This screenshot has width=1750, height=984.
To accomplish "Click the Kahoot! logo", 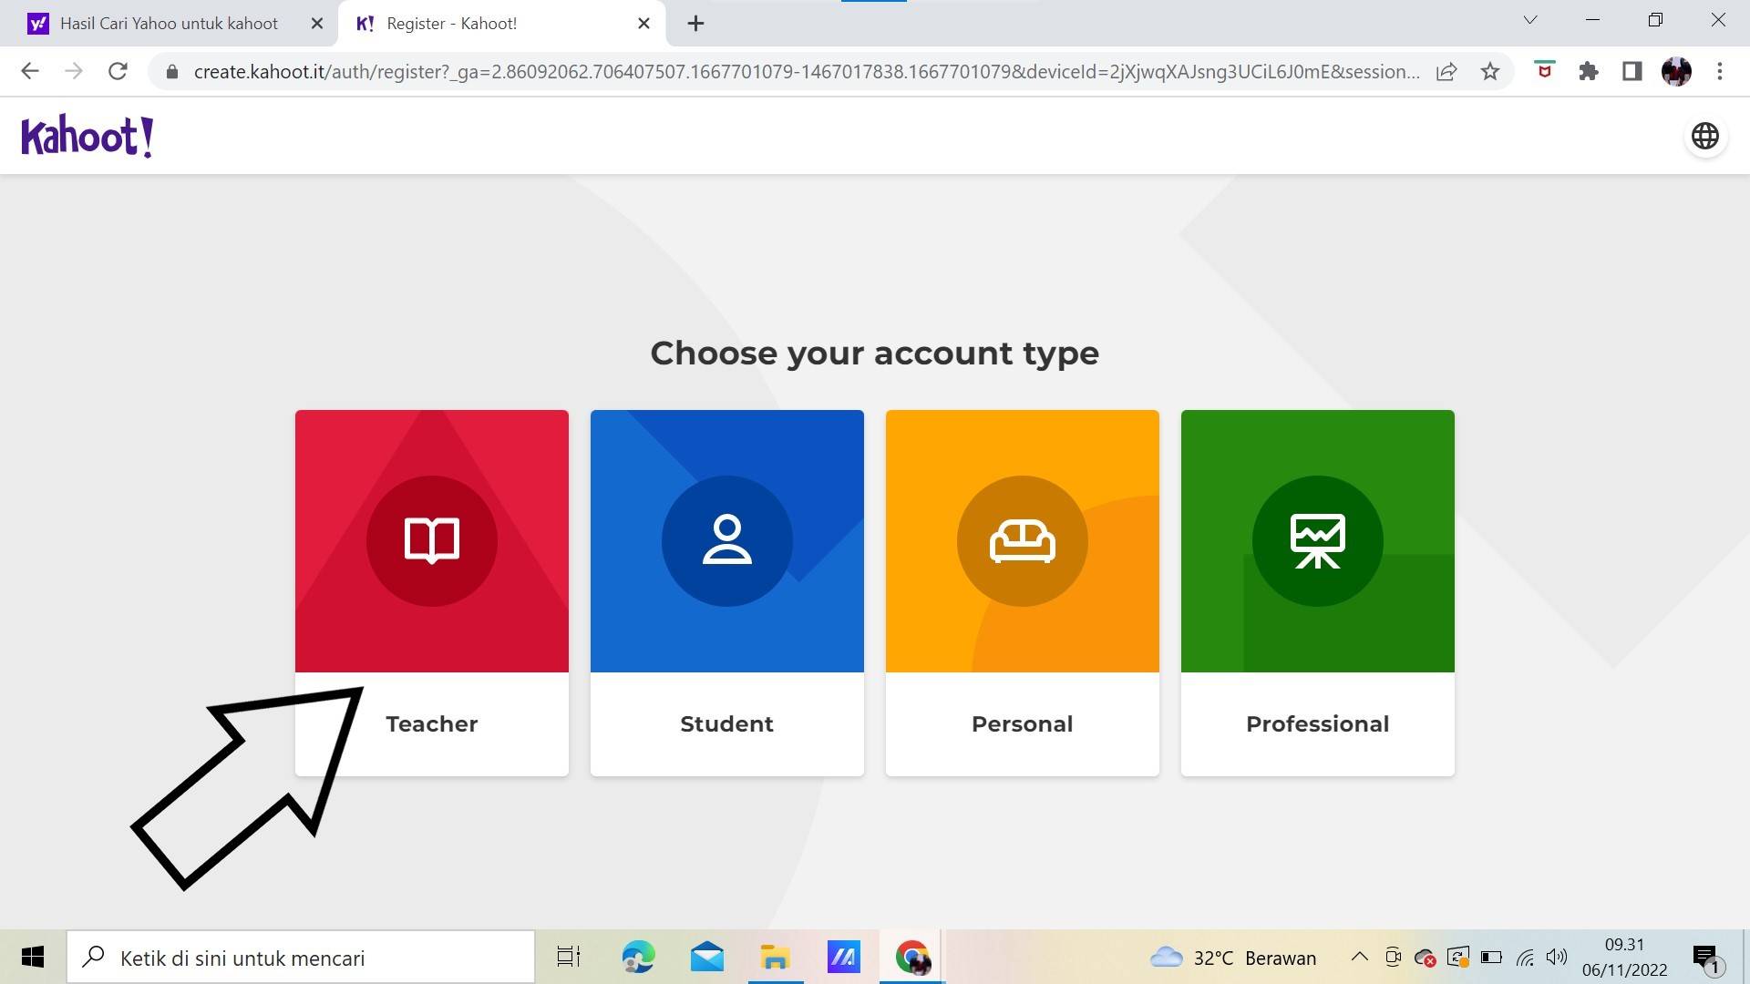I will [x=87, y=137].
